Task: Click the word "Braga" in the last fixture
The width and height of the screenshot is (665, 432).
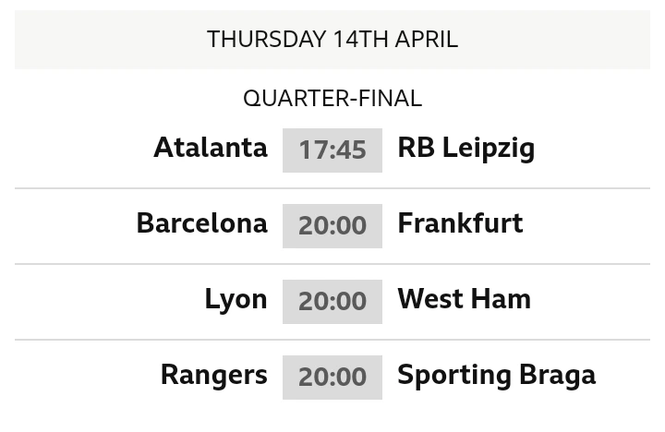Action: point(557,375)
